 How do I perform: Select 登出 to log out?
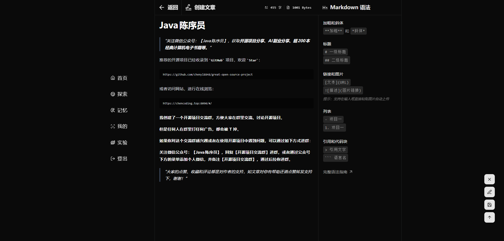pos(119,159)
